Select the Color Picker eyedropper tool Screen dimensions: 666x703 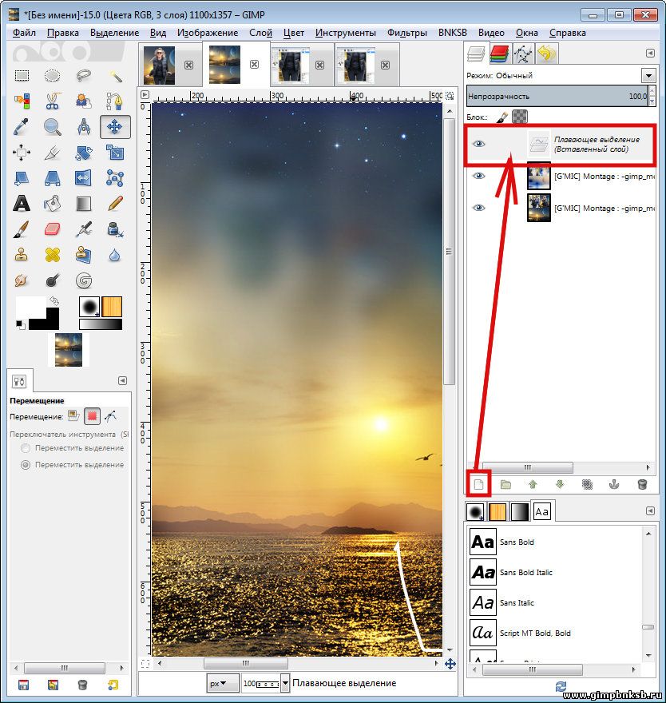point(22,127)
